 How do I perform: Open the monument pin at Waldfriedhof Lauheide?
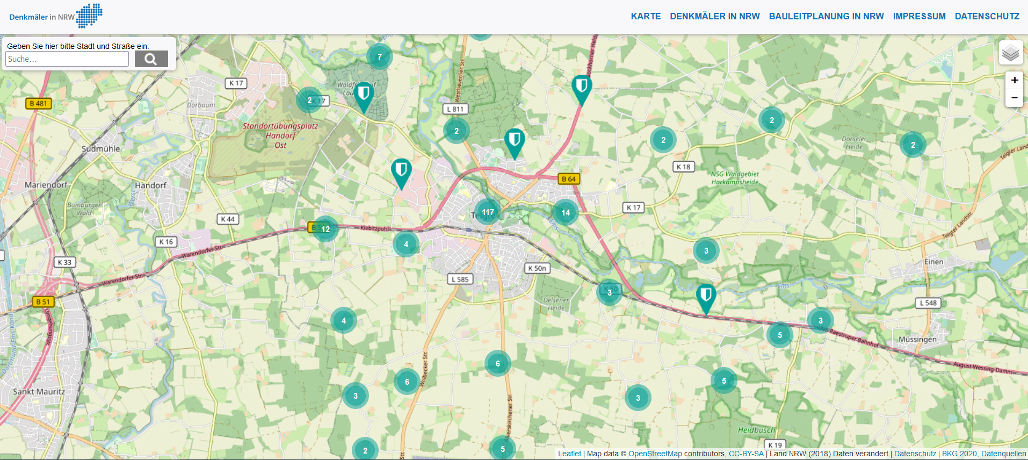pos(364,97)
